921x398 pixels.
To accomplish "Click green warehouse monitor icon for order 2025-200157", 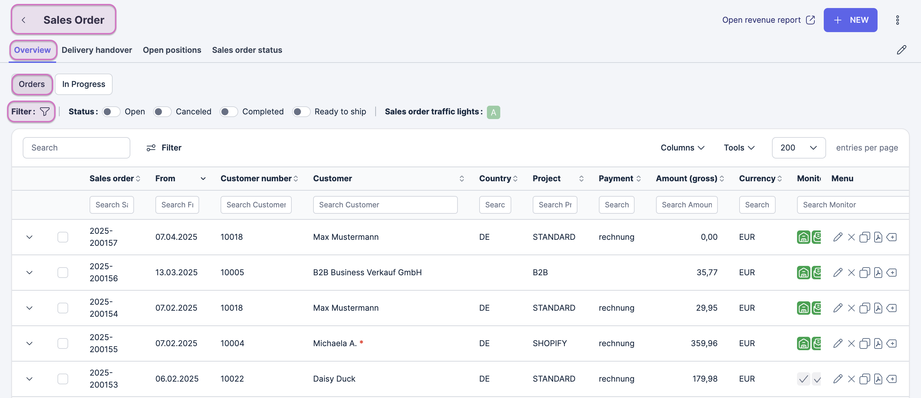I will coord(803,237).
